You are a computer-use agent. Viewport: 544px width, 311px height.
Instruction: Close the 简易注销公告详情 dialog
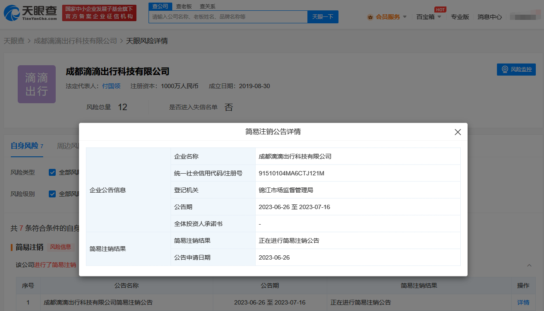[x=458, y=132]
